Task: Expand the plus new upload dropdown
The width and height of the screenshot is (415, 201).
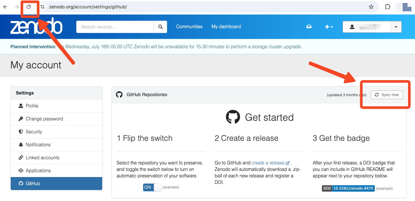Action: tap(329, 27)
